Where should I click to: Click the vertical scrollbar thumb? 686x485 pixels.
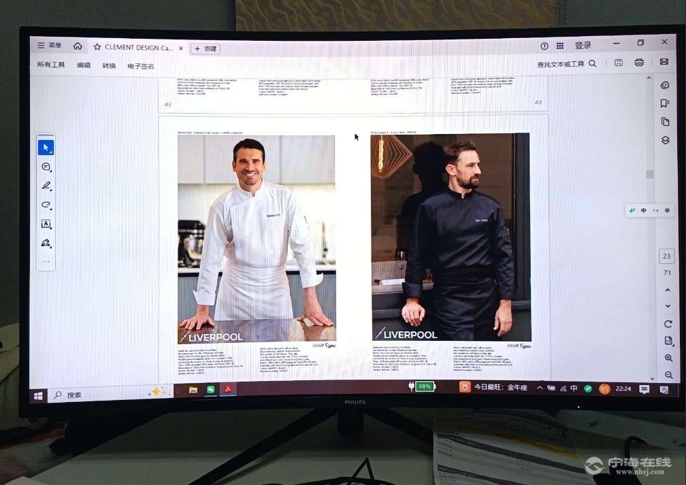point(650,174)
